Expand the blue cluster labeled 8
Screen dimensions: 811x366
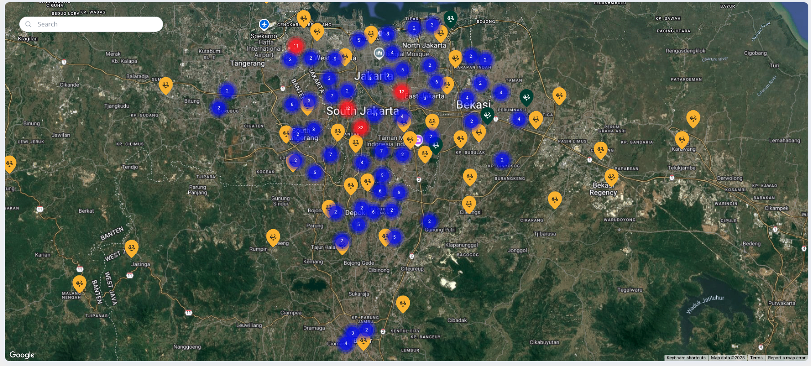(x=387, y=34)
